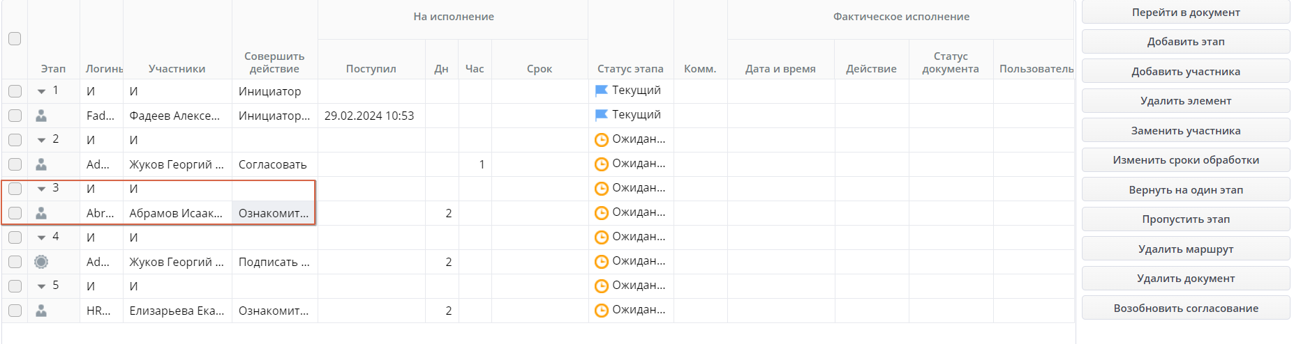Viewport: 1294px width, 344px height.
Task: Click clock status icon in Согласовать row
Action: [x=601, y=164]
